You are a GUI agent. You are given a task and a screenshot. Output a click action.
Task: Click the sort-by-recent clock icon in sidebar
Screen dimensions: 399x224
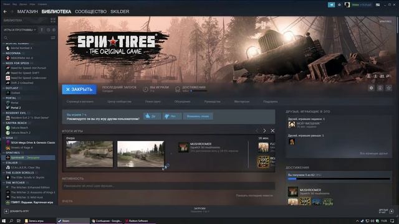point(49,30)
